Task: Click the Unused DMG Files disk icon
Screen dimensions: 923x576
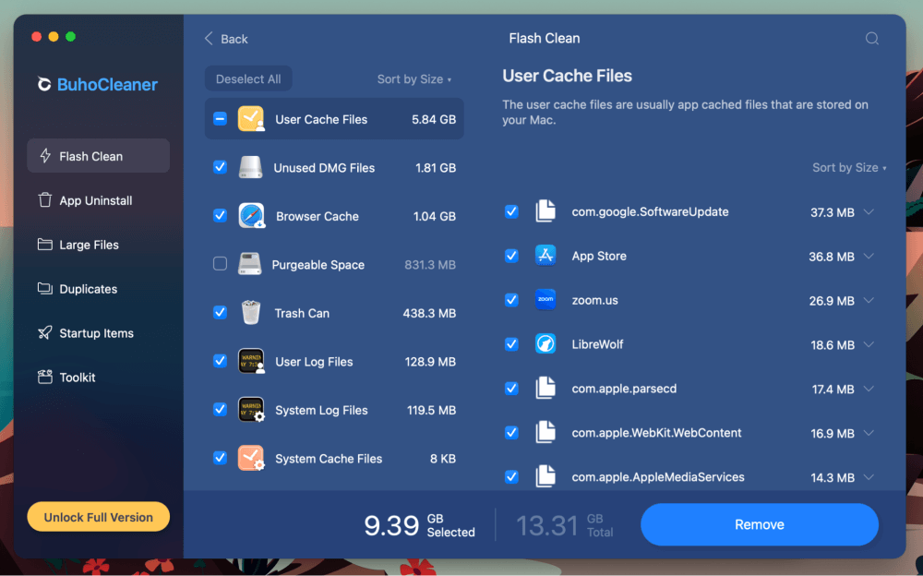Action: pos(250,168)
